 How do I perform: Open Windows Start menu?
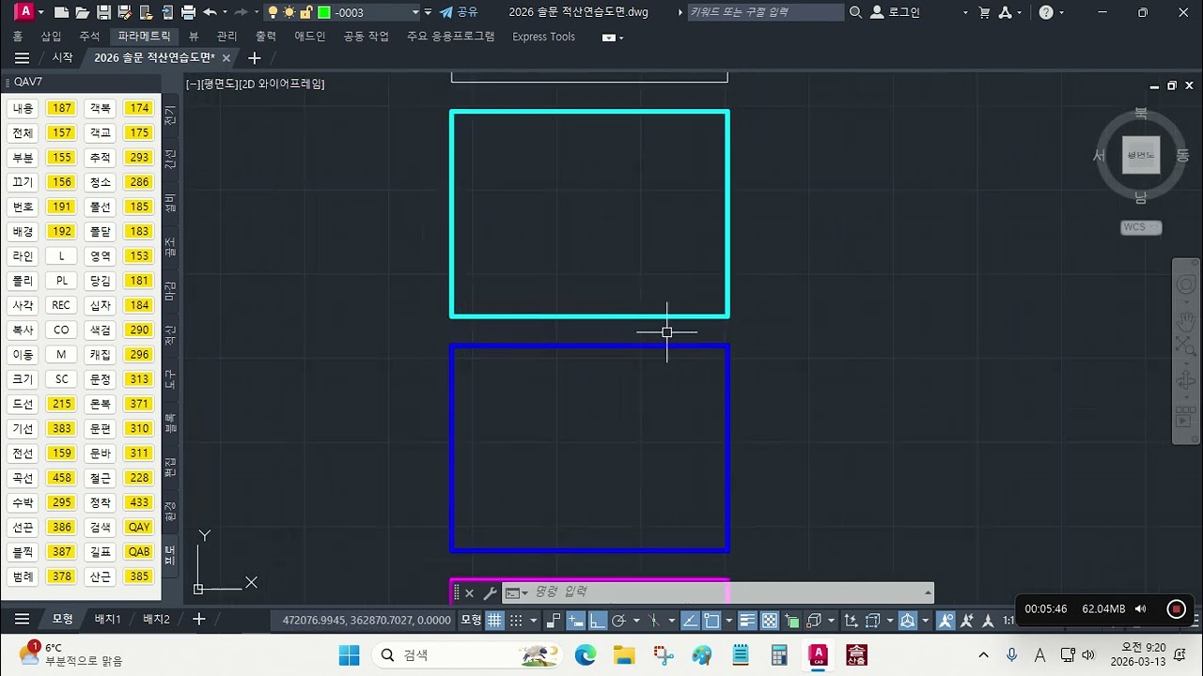point(349,654)
